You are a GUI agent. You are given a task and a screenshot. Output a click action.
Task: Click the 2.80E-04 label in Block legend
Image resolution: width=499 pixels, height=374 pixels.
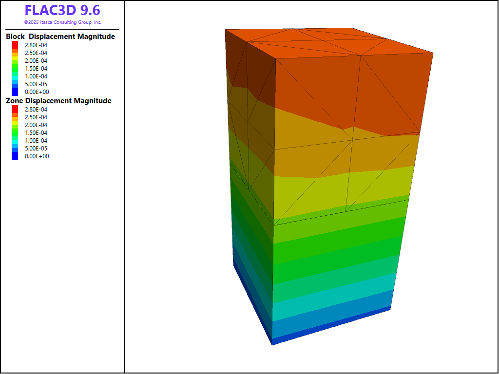[x=37, y=45]
